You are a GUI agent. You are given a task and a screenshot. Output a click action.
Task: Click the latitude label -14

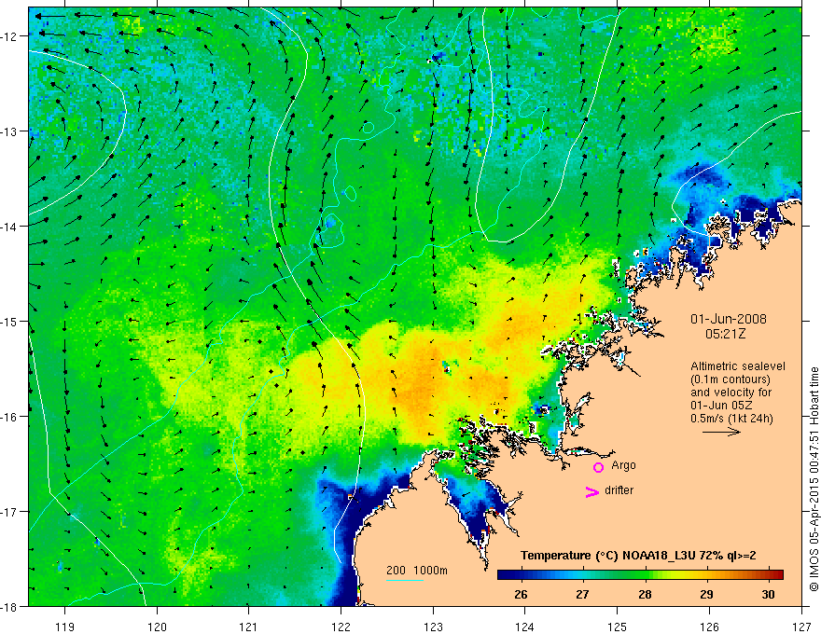tap(10, 227)
